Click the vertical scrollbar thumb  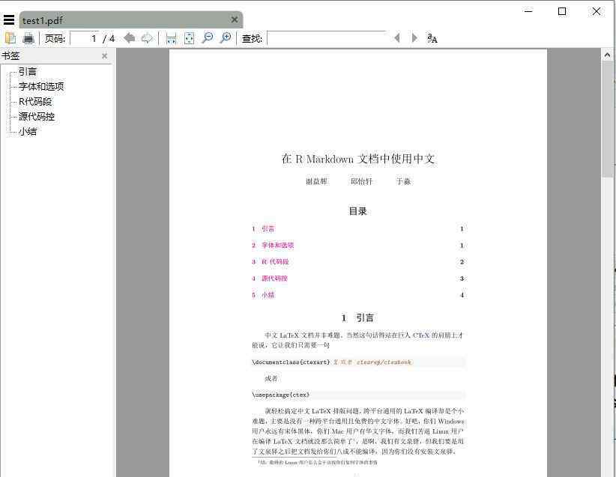coord(607,119)
